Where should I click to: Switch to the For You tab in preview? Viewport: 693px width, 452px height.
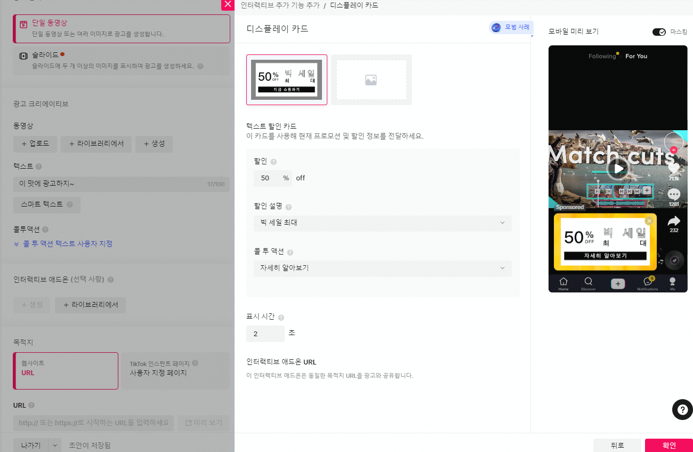[636, 55]
